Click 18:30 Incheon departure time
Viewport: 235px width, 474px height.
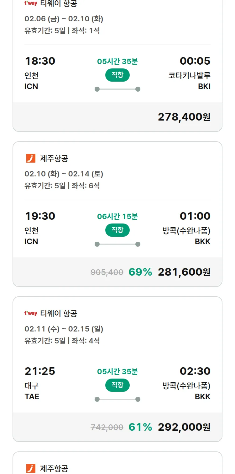click(x=40, y=61)
